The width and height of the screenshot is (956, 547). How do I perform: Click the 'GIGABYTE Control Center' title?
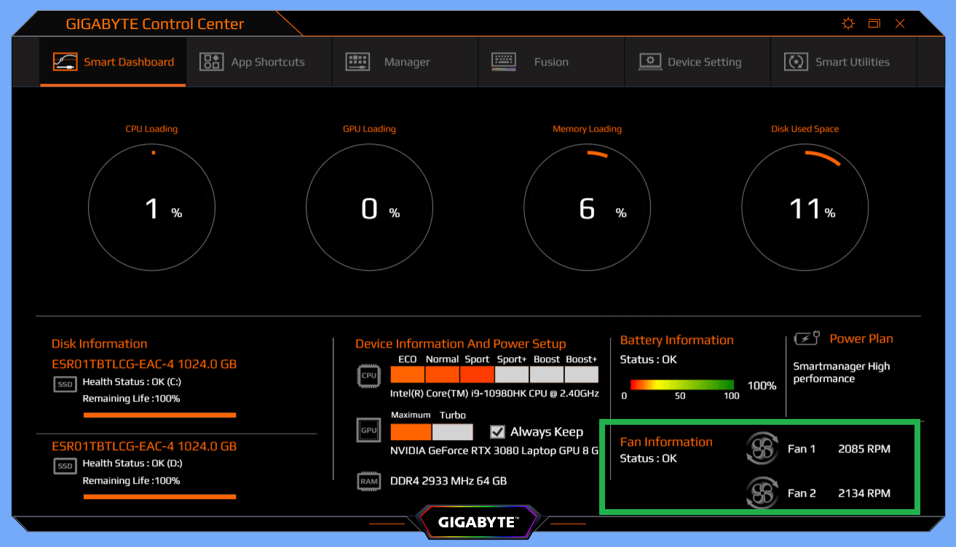click(155, 23)
